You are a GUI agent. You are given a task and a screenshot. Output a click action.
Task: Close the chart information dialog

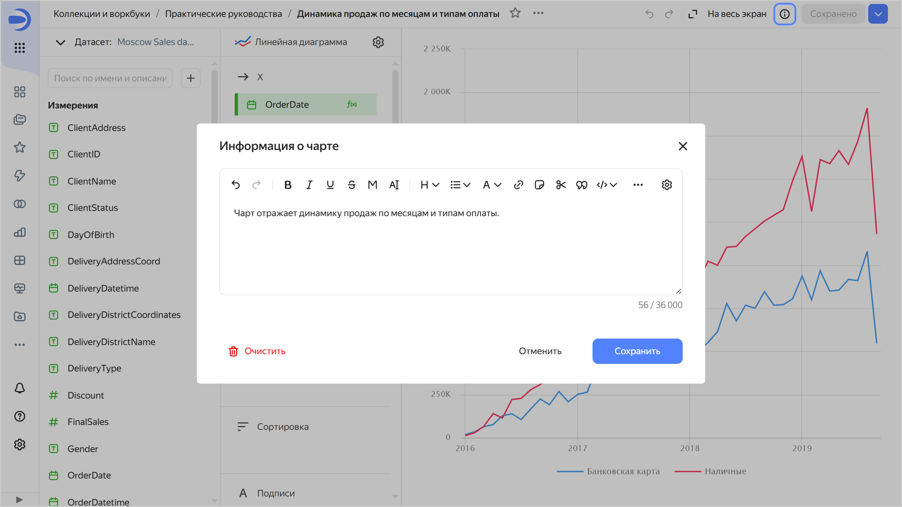tap(682, 146)
